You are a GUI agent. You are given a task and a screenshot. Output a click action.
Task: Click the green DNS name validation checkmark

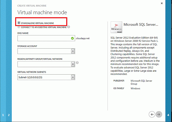(x=72, y=38)
